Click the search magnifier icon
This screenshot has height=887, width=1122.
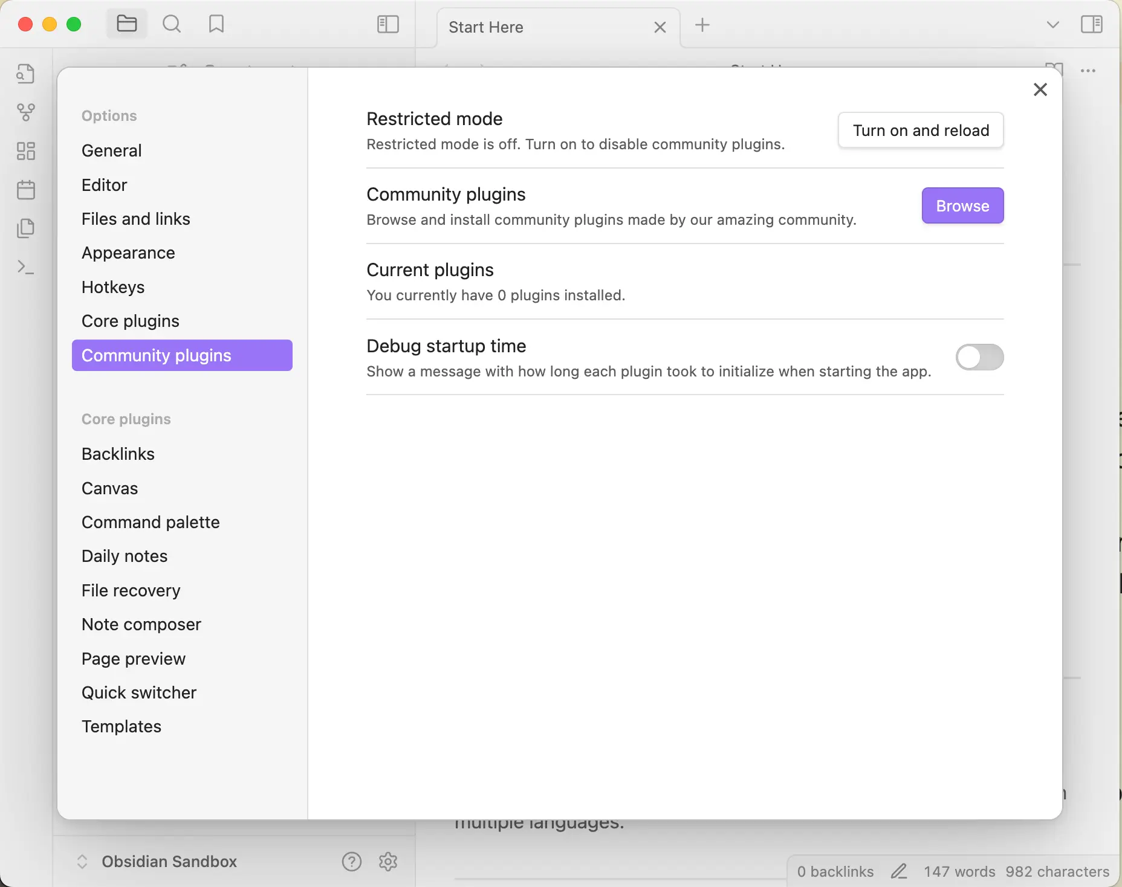click(172, 24)
